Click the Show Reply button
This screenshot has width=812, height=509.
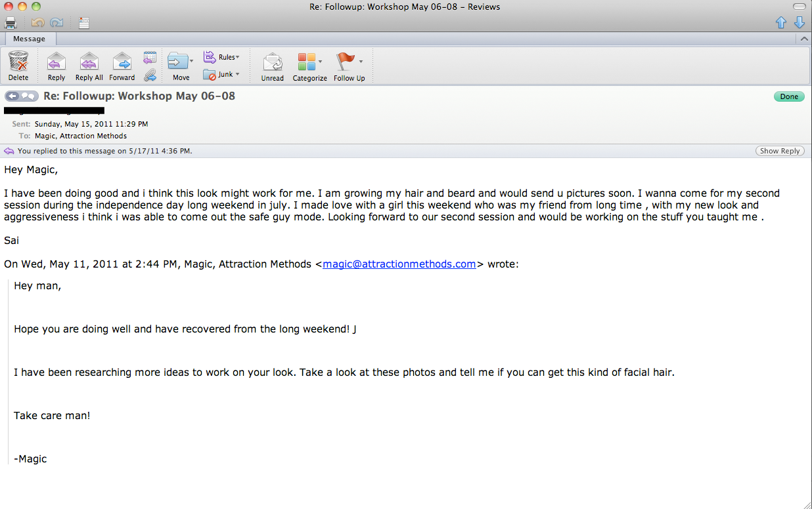pos(780,151)
